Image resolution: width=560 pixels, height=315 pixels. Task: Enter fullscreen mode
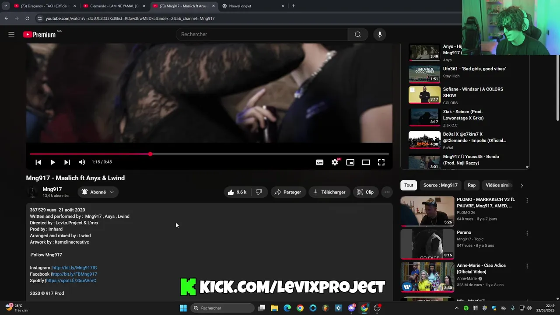[x=381, y=162]
